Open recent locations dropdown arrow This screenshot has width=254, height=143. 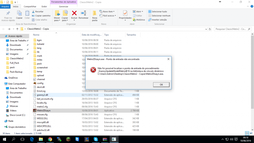point(13,29)
